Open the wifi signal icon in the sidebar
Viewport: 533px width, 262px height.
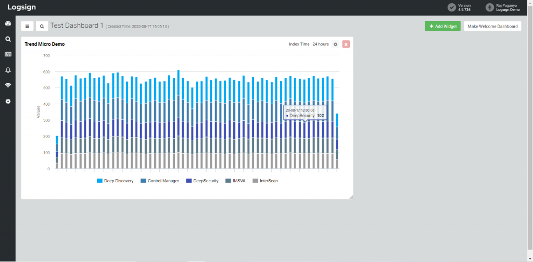point(8,85)
